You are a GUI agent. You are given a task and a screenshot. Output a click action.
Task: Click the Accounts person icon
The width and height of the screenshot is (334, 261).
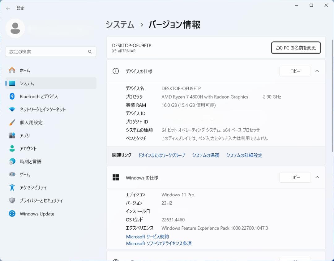[12, 148]
